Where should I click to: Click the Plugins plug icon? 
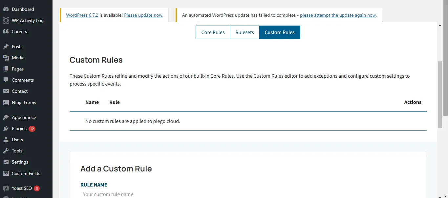point(6,129)
